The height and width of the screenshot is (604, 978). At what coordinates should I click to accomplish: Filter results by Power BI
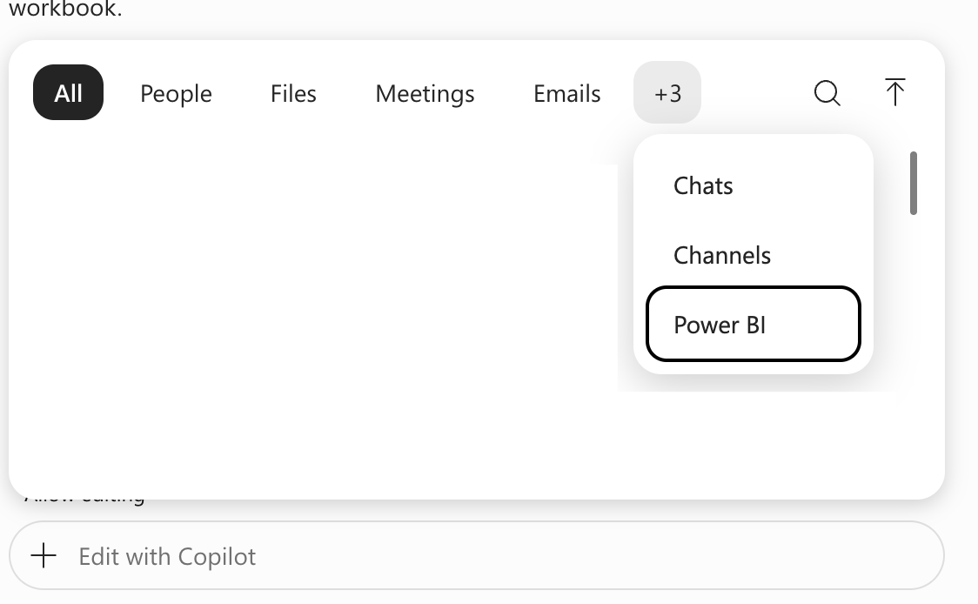tap(754, 324)
